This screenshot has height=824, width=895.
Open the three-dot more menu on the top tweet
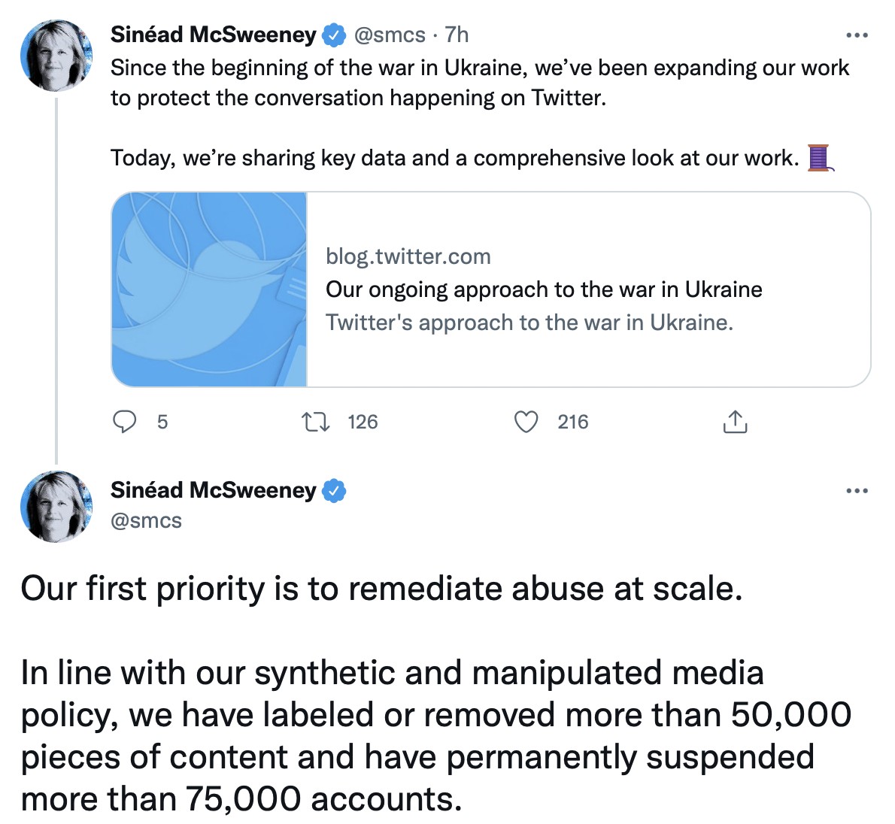point(857,35)
